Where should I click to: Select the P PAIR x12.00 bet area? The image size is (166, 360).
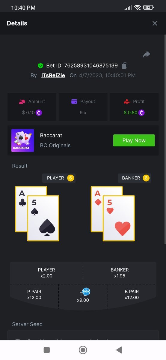coord(34,295)
